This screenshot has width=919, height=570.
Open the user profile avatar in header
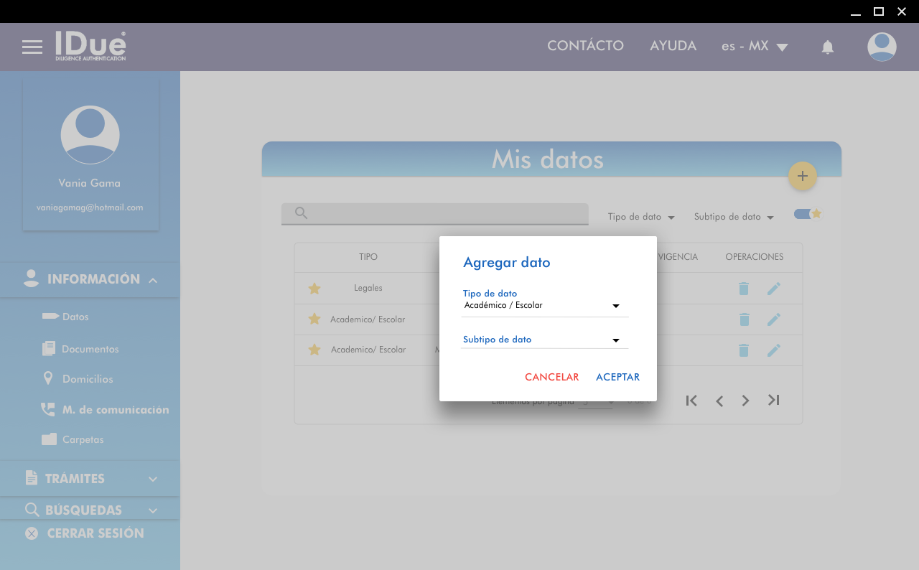(881, 47)
